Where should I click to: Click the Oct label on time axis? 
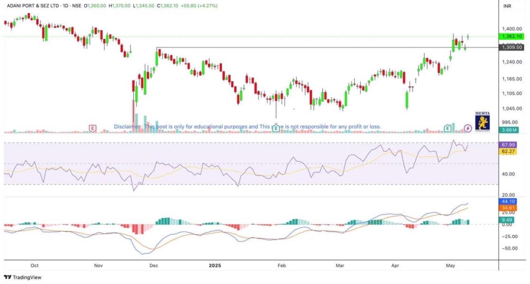[x=35, y=266]
